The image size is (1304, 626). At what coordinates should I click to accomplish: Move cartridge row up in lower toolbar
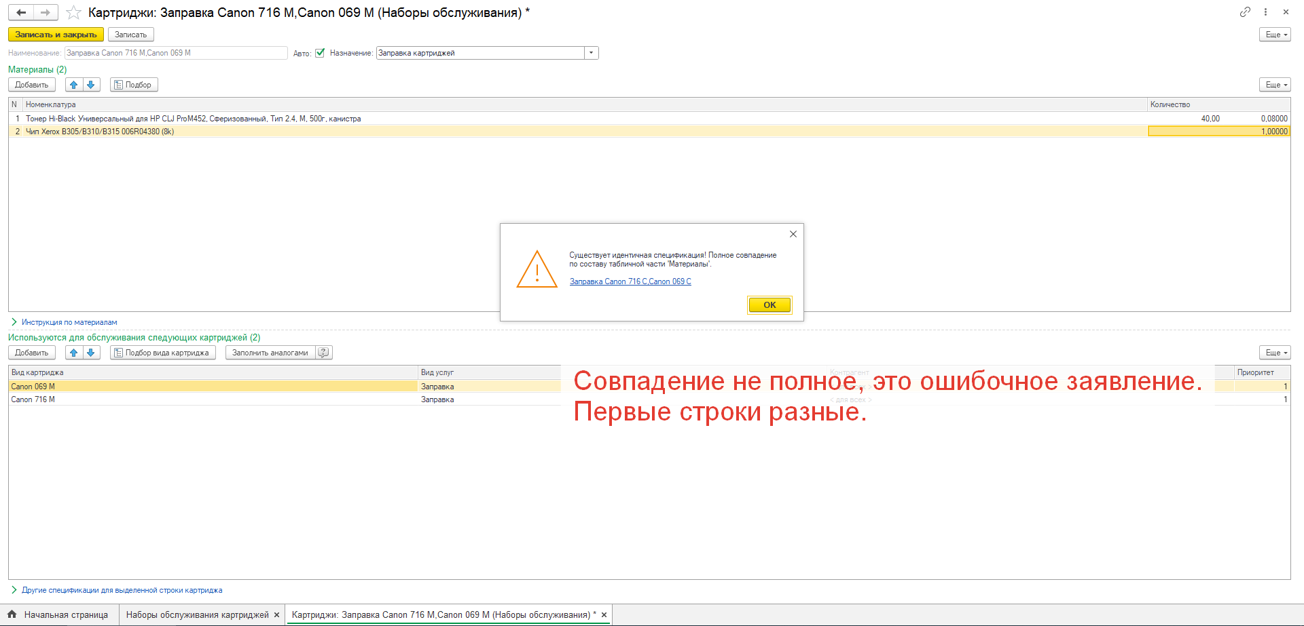pyautogui.click(x=74, y=353)
